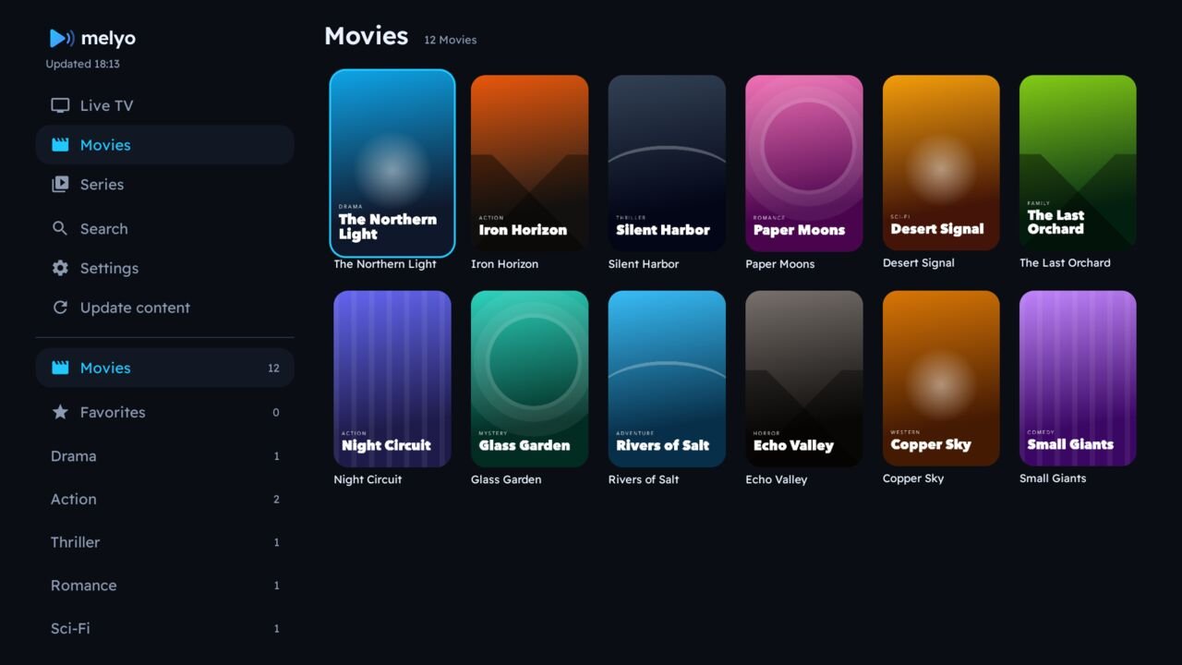Open Echo Valley movie poster
The image size is (1182, 665).
click(x=804, y=379)
